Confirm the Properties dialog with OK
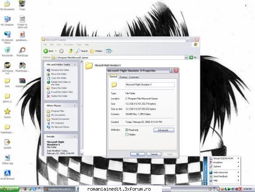Viewport: 255px width, 192px height. click(137, 154)
